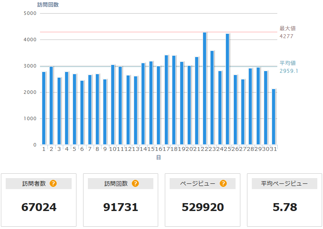Screen dimensions: 323x229
Task: Click the 訪問者数 value 67024
Action: [39, 207]
